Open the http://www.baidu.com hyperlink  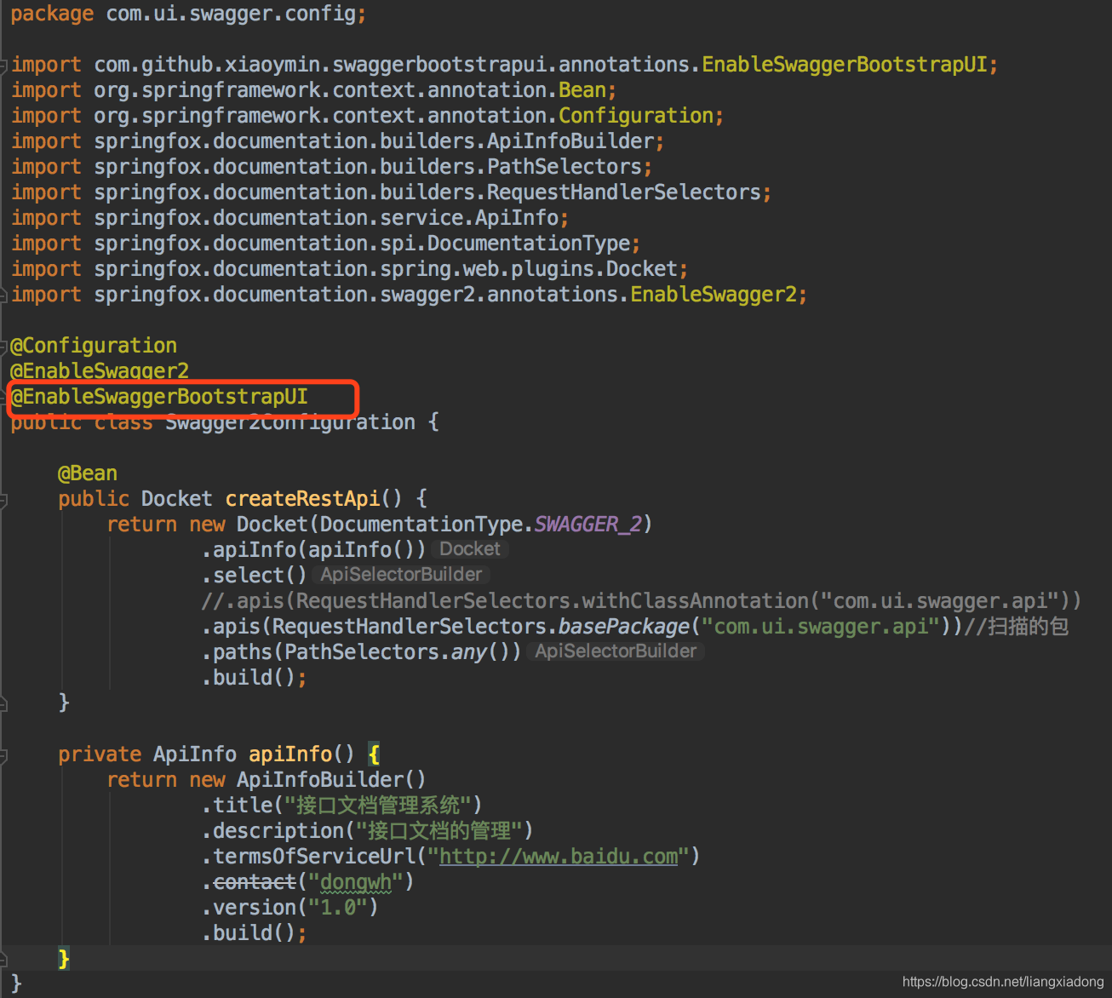[559, 856]
